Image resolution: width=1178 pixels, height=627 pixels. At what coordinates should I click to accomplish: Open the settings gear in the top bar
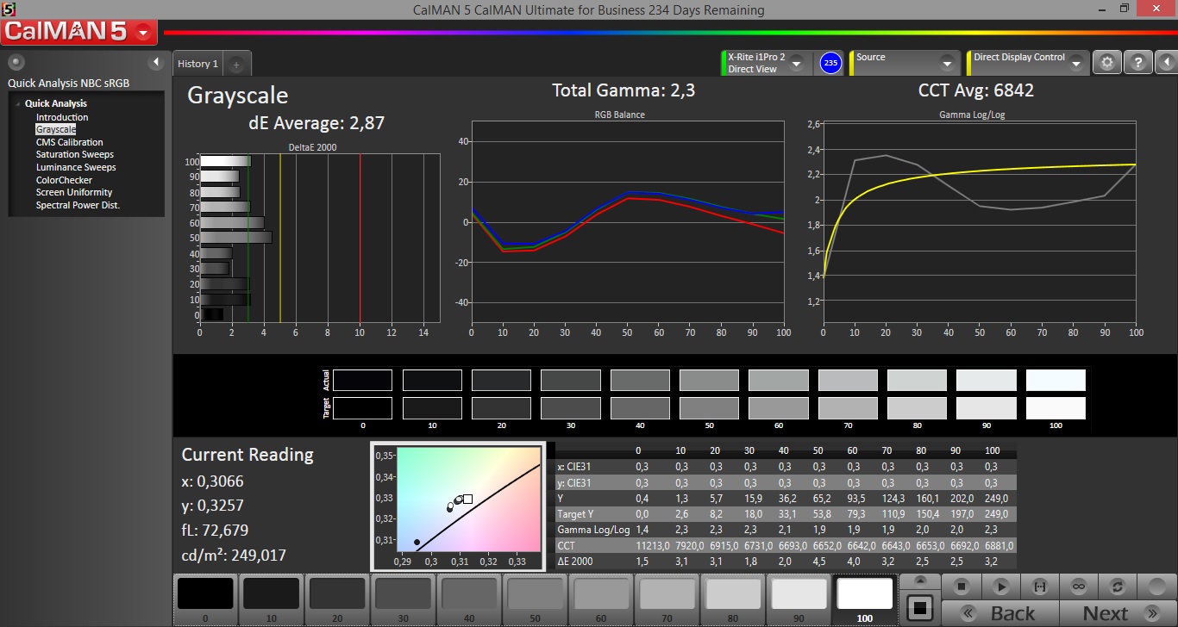pos(1107,63)
